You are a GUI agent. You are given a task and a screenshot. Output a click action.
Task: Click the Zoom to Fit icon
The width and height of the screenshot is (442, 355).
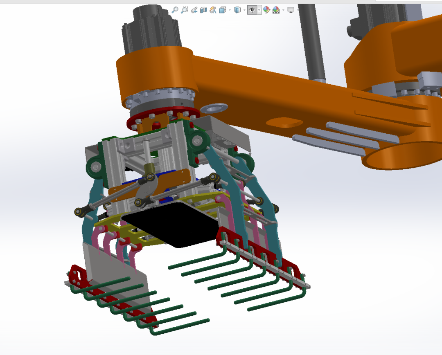(175, 10)
